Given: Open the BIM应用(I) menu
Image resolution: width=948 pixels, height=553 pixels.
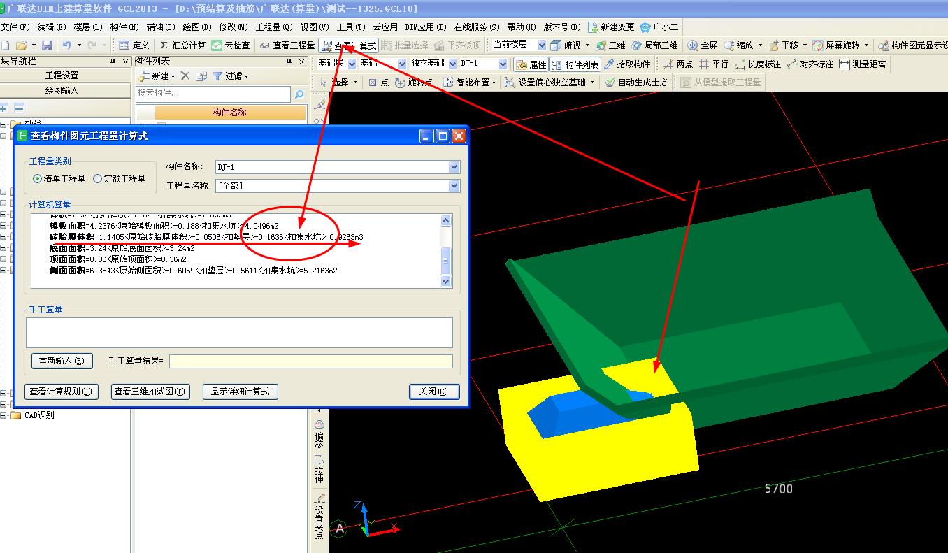Looking at the screenshot, I should tap(425, 27).
